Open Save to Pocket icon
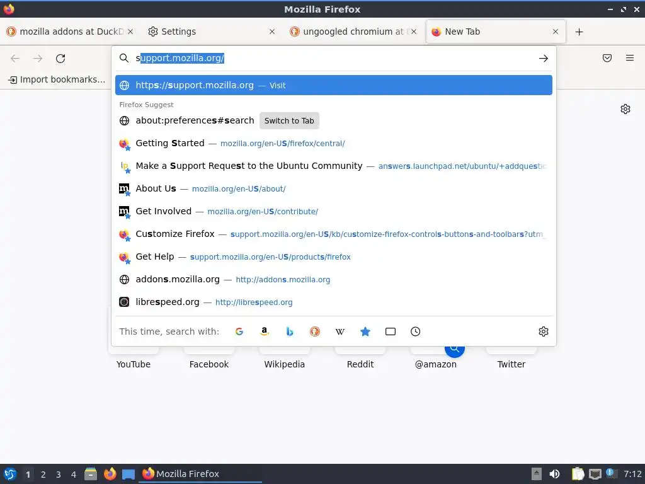This screenshot has width=645, height=484. [x=607, y=58]
